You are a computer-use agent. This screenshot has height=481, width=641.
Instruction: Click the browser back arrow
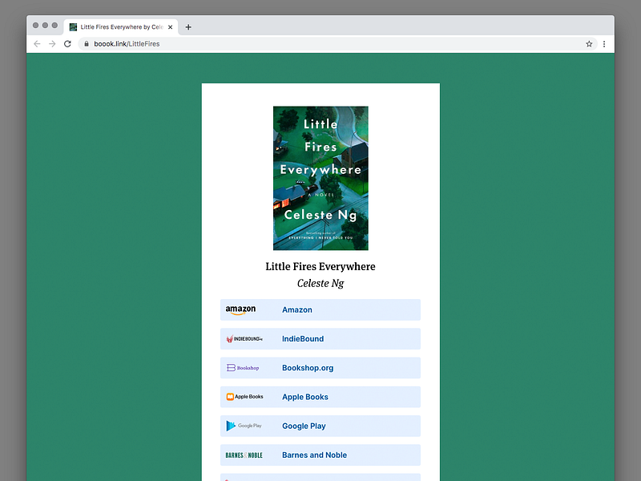click(x=37, y=44)
